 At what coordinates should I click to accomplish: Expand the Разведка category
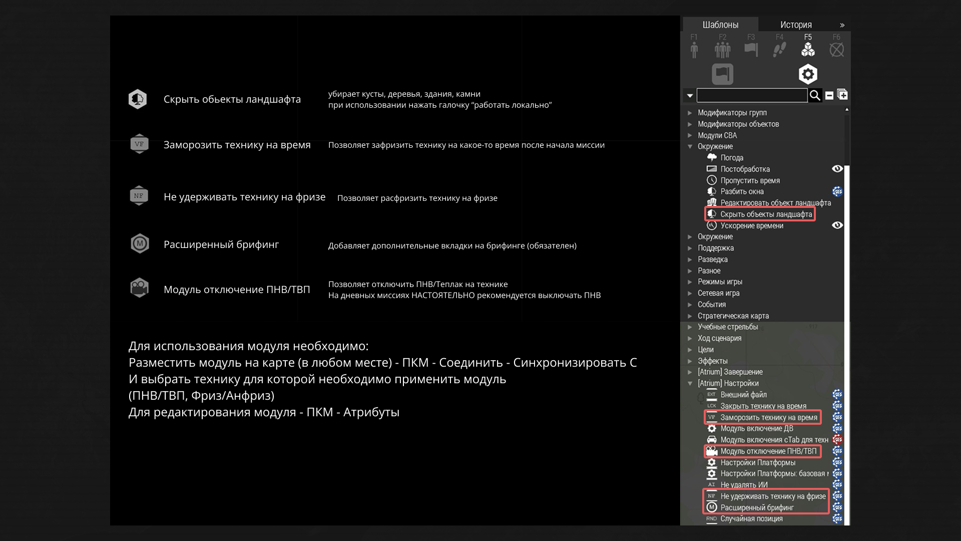[690, 259]
